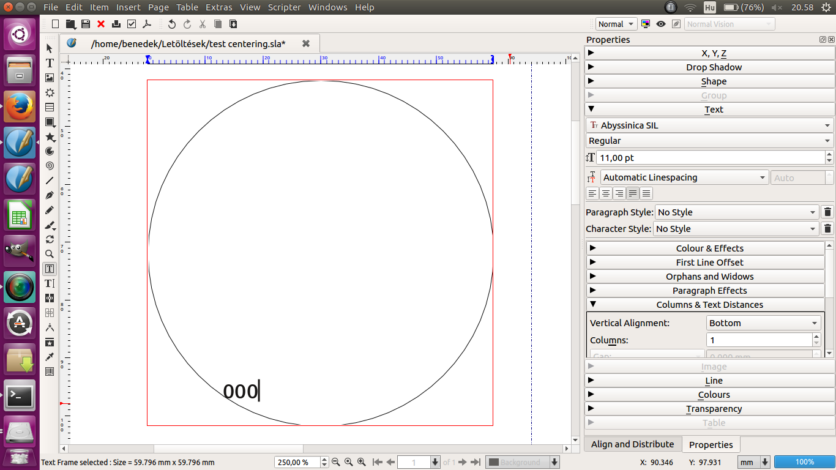
Task: Select the Bezier curve pen tool
Action: coord(50,195)
